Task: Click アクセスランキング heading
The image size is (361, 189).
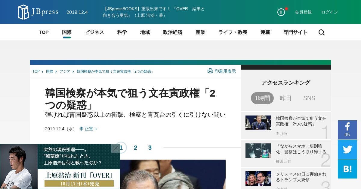Action: (286, 83)
